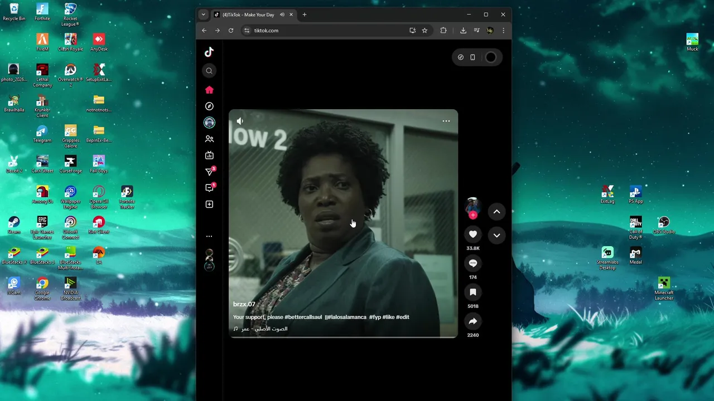Image resolution: width=714 pixels, height=401 pixels.
Task: Close the TikTok browser tab
Action: [291, 14]
